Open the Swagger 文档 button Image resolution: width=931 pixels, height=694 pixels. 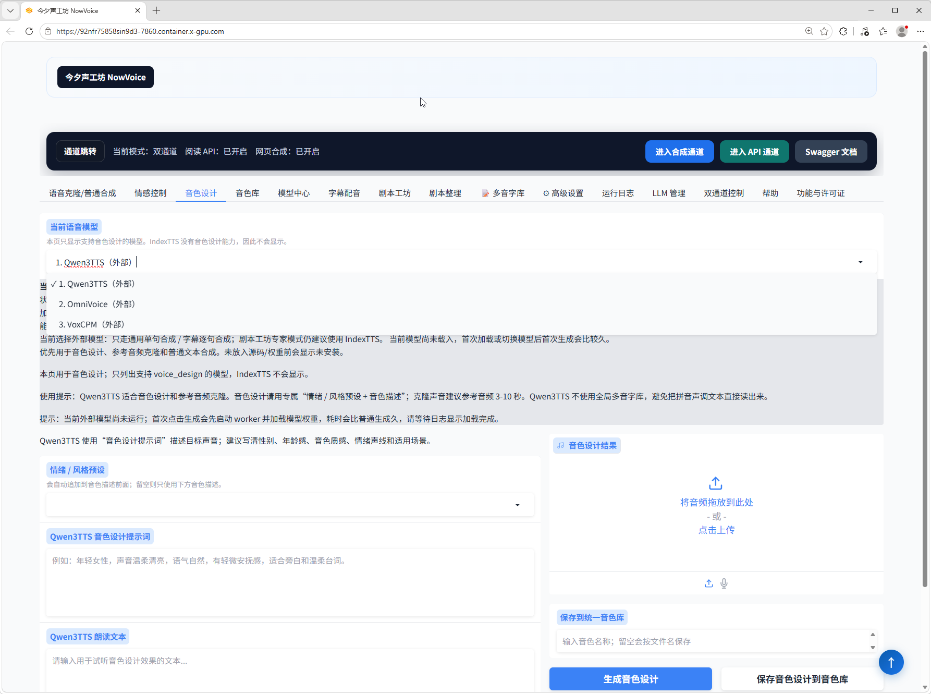click(831, 152)
